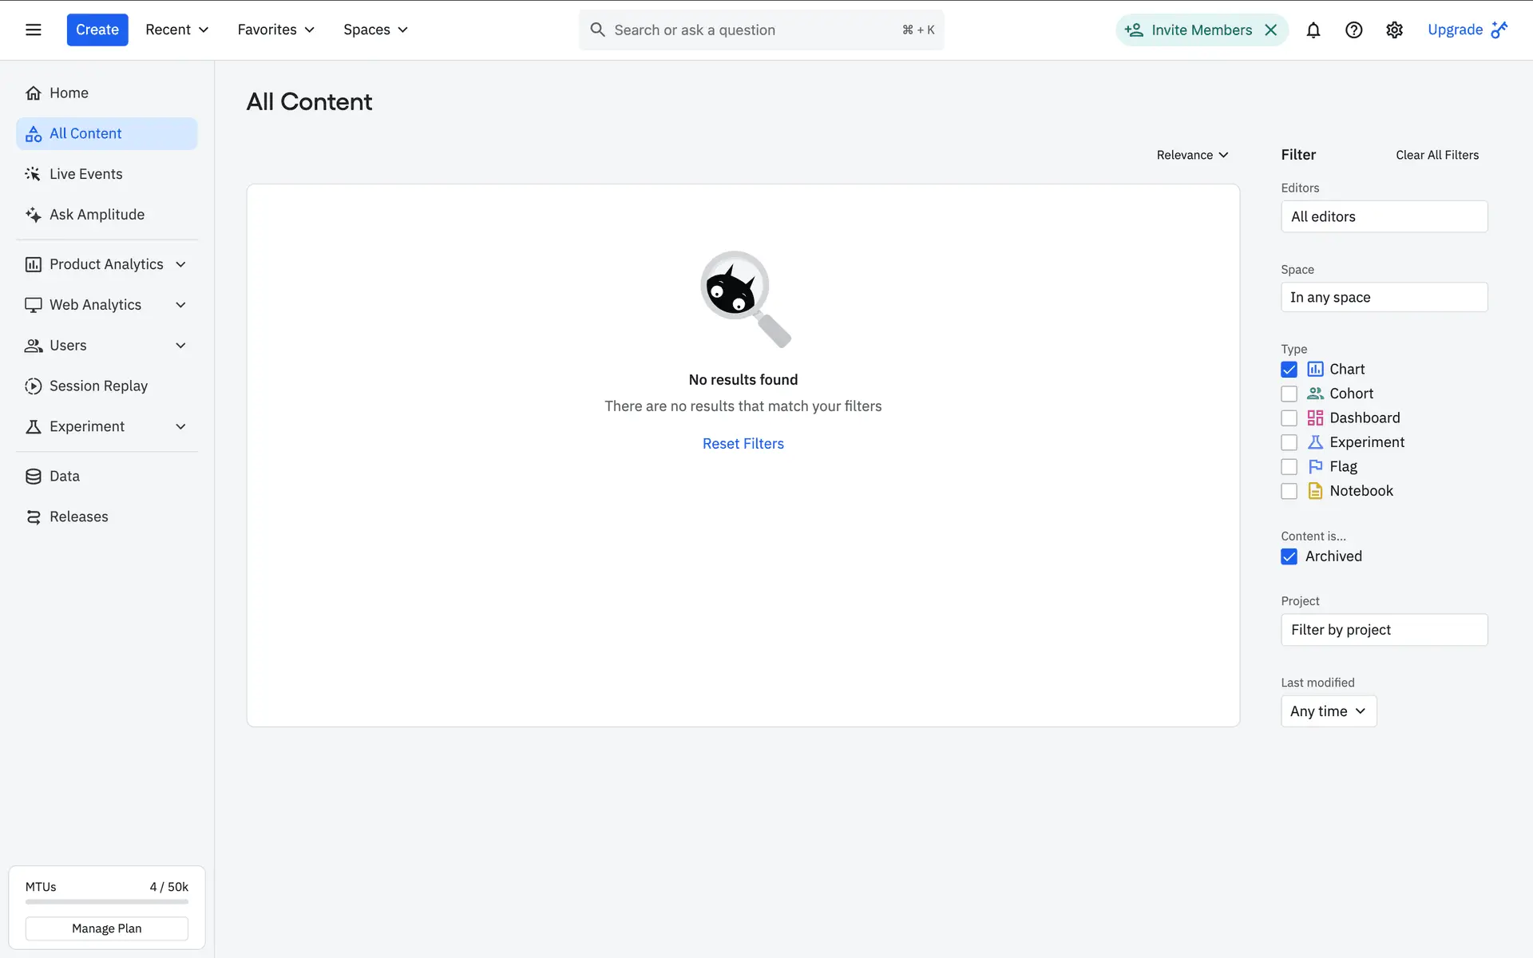Go to Live Events page

click(85, 174)
